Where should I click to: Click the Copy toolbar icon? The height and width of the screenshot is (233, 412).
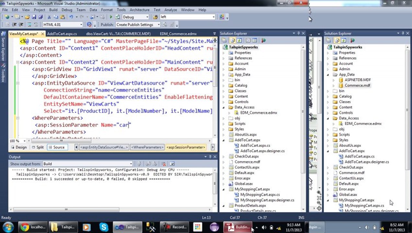(56, 17)
